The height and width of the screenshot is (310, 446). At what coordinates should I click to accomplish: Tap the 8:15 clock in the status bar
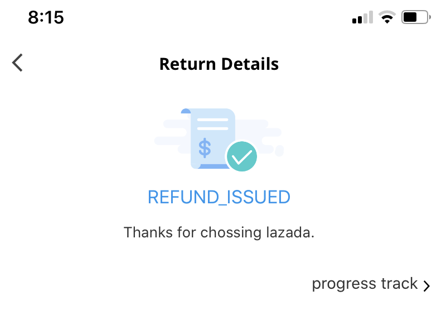point(46,18)
